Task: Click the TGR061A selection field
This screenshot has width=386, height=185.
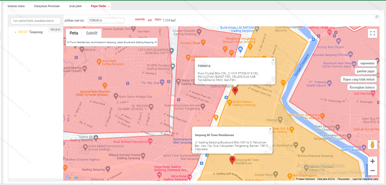Action: (106, 20)
